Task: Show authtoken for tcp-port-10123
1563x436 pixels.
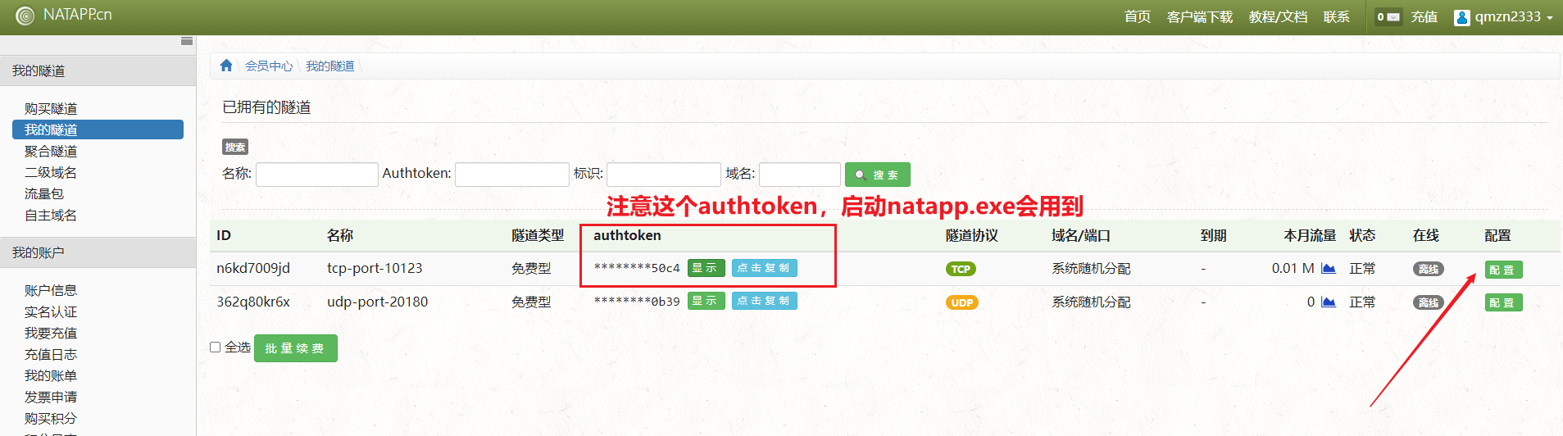Action: (706, 268)
